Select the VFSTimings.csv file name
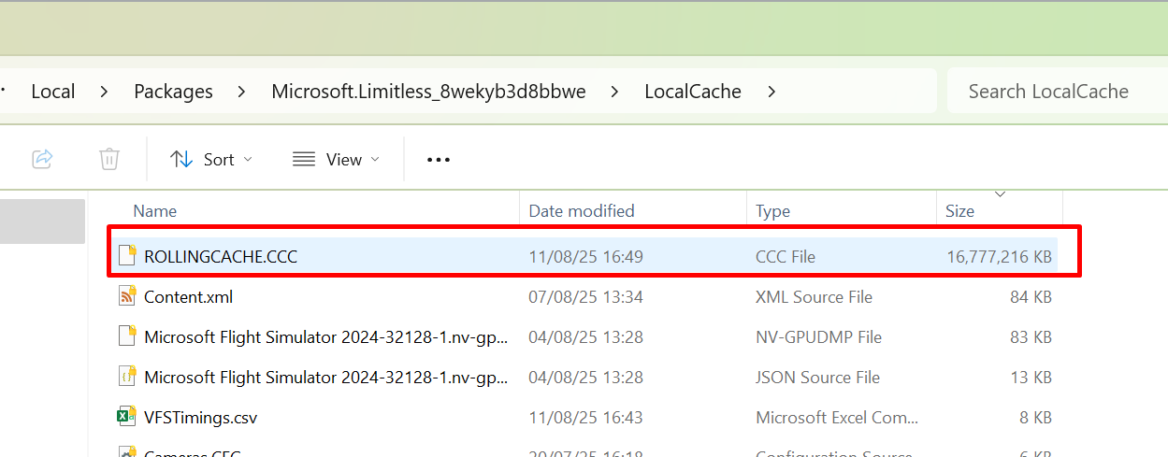Image resolution: width=1168 pixels, height=457 pixels. tap(200, 418)
